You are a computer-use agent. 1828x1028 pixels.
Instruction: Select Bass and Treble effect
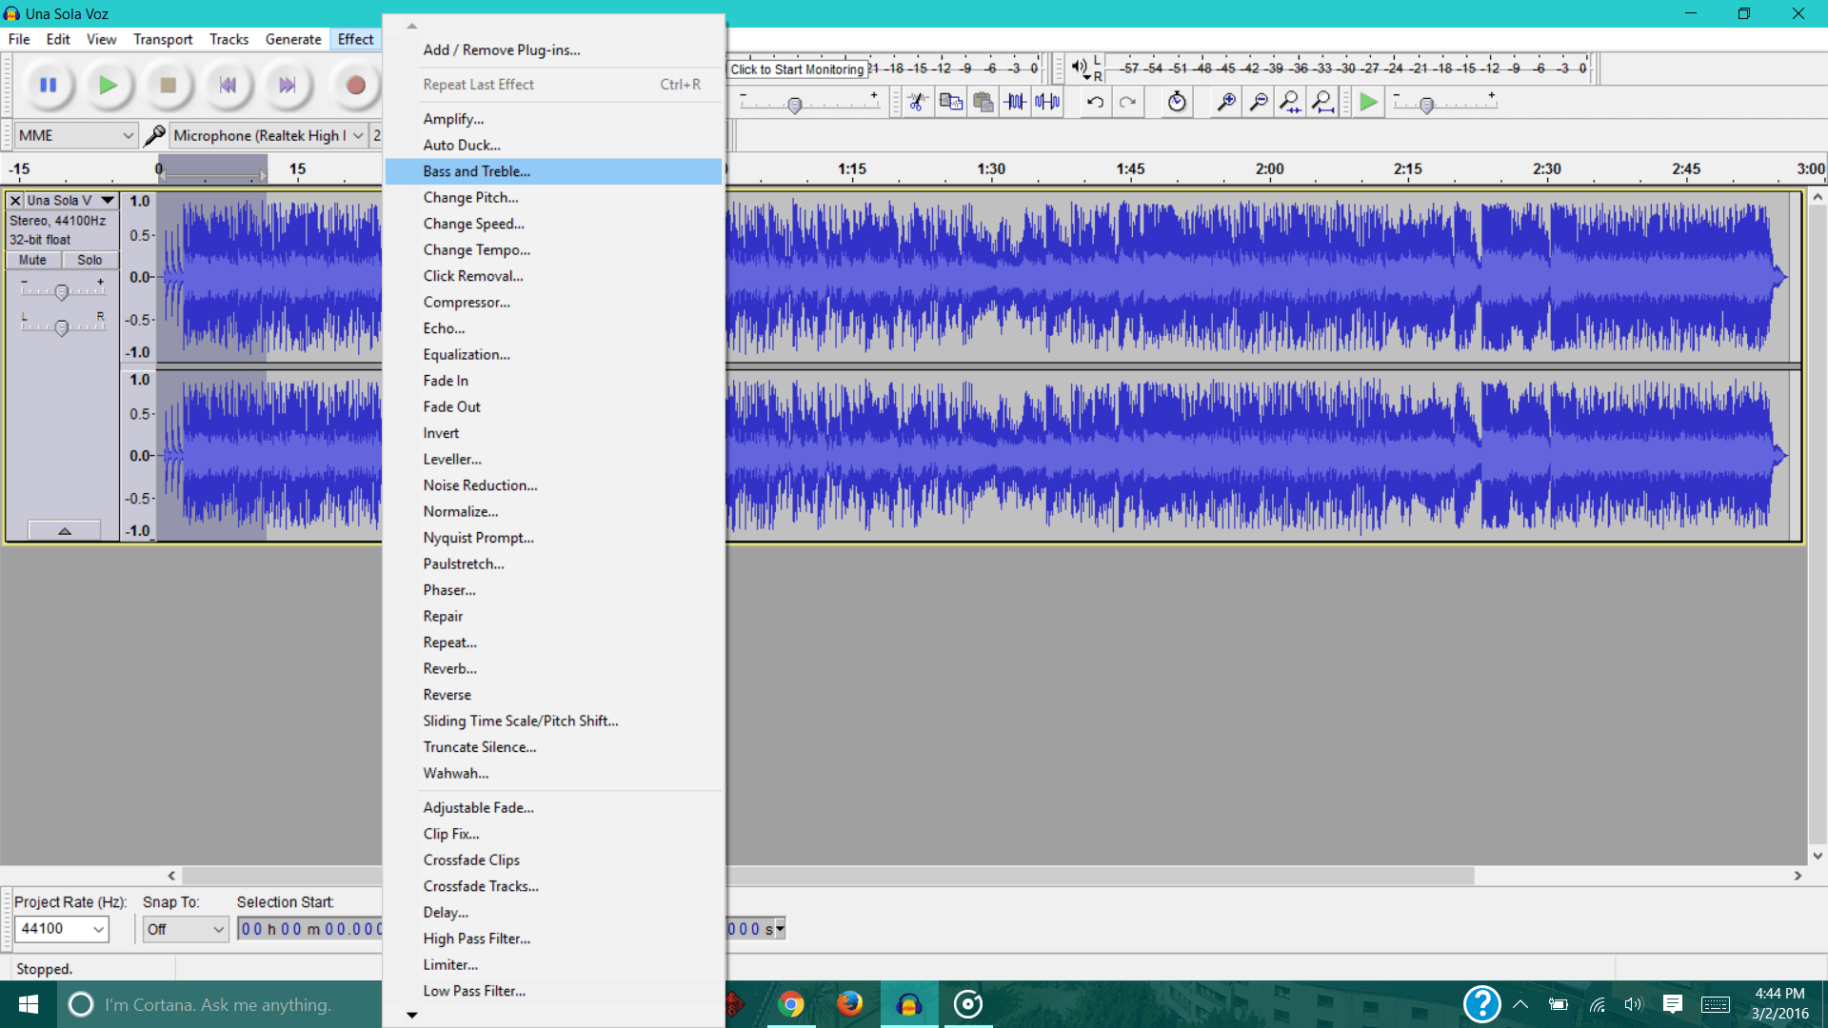click(476, 171)
